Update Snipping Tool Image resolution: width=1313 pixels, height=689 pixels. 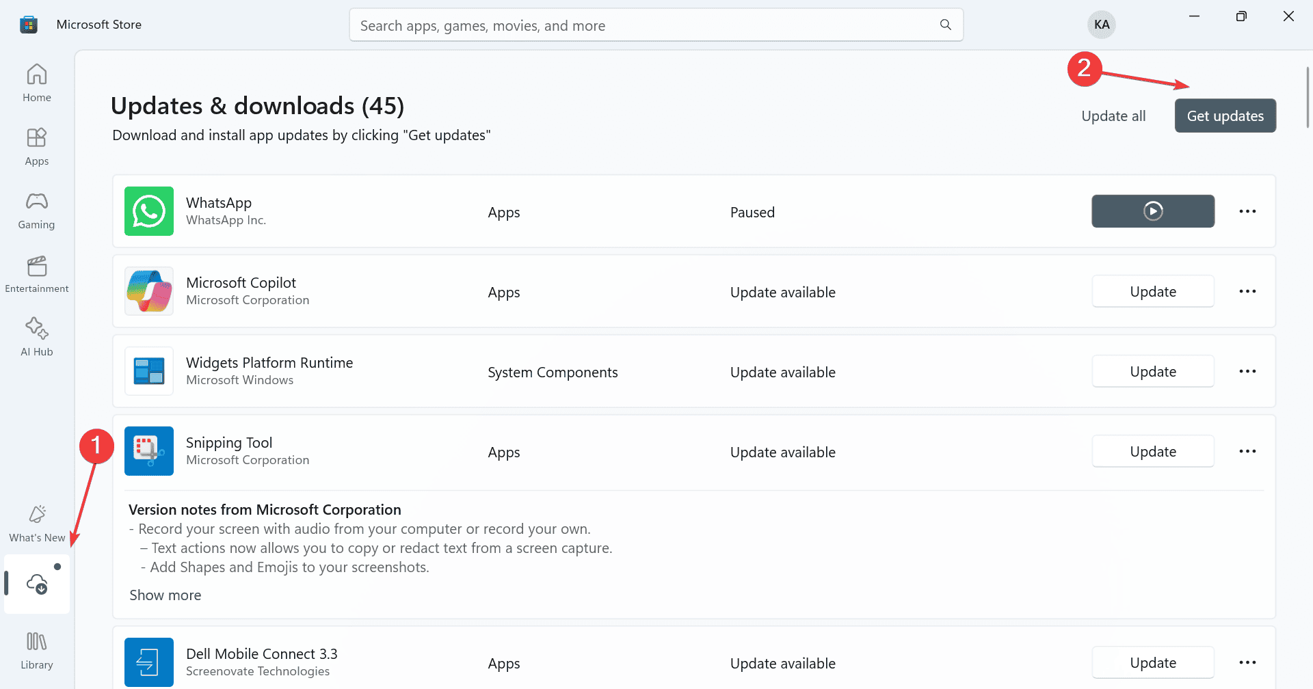pos(1153,451)
